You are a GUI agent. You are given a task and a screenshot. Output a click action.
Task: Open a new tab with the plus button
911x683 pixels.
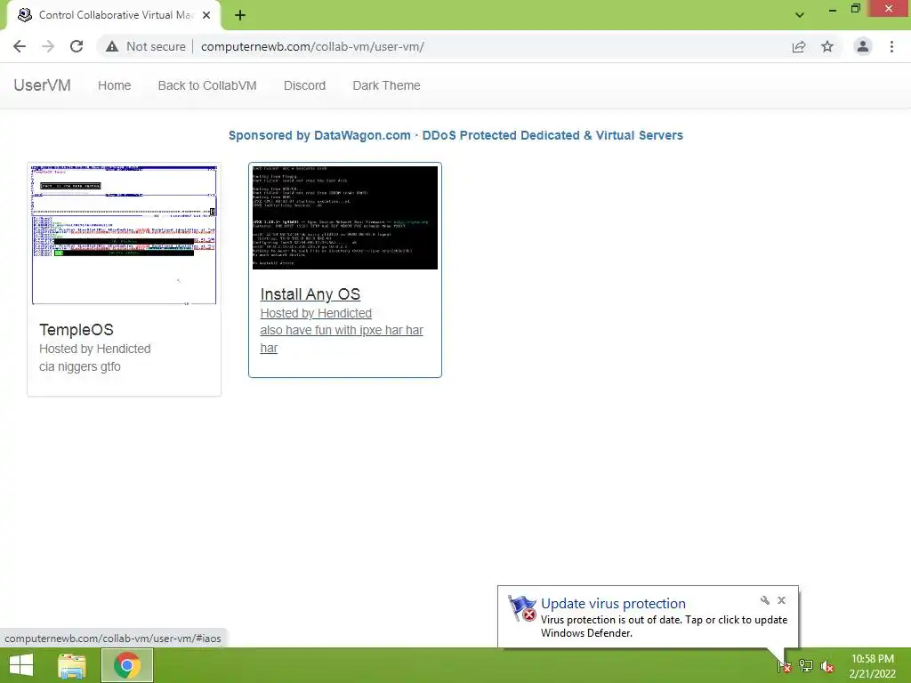pyautogui.click(x=240, y=15)
